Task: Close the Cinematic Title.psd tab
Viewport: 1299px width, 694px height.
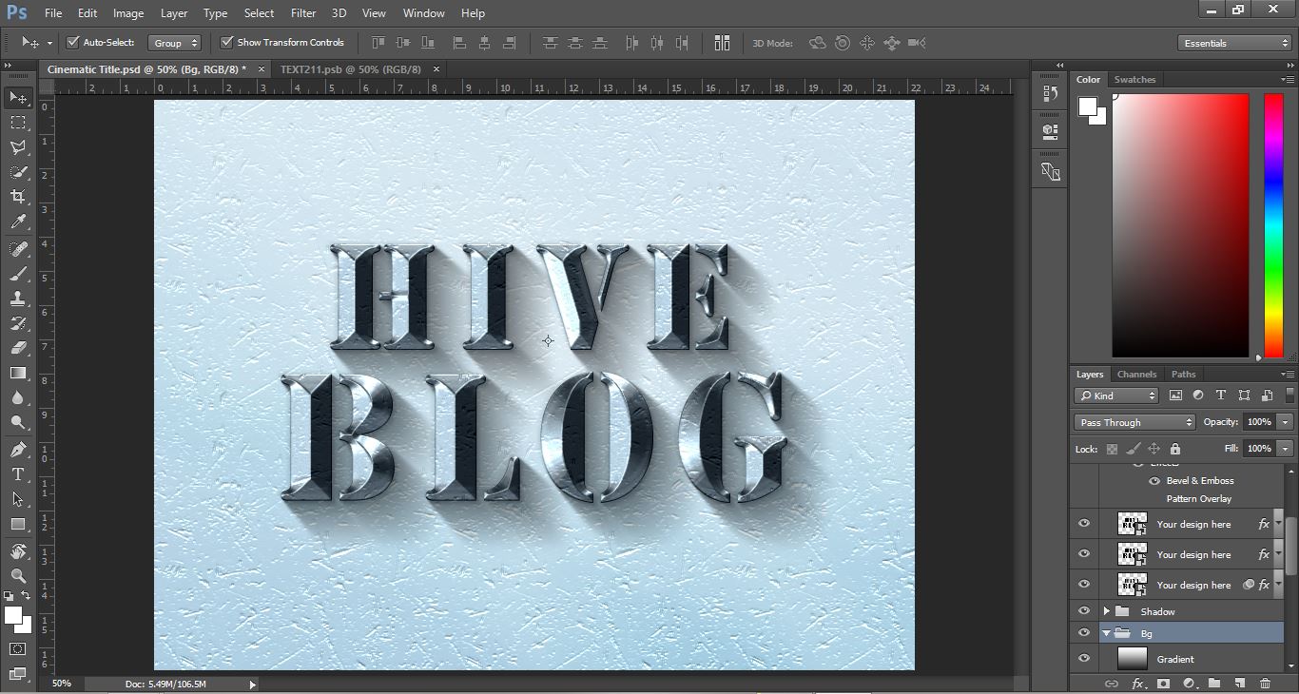Action: click(262, 69)
